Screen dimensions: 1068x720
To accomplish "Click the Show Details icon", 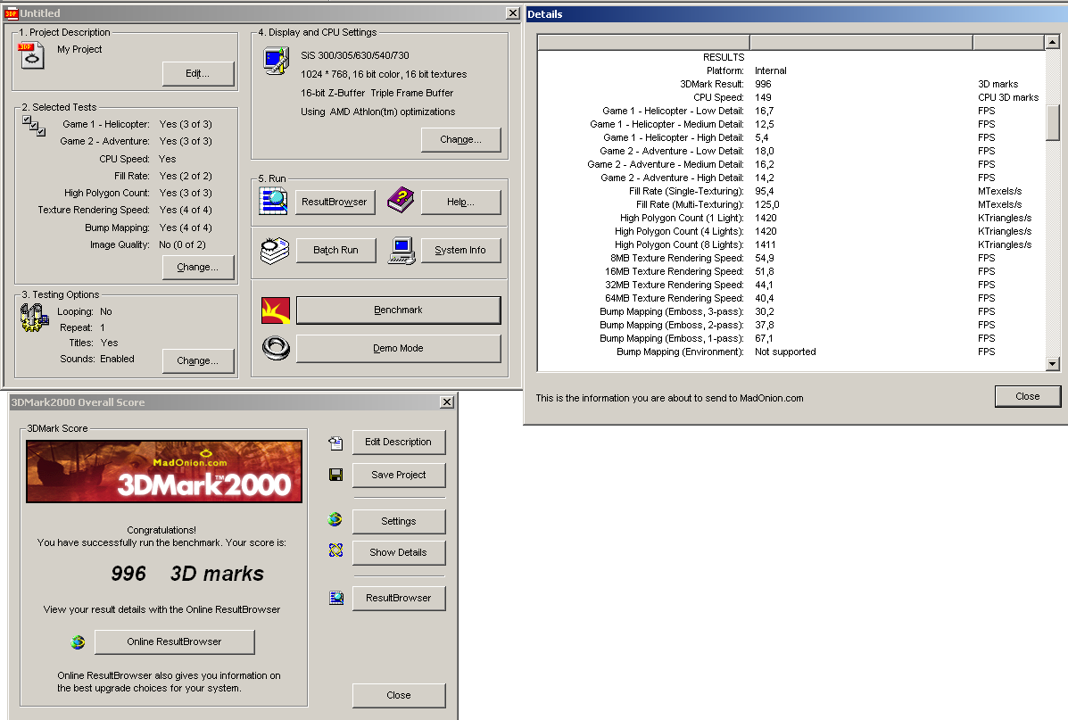I will tap(335, 551).
